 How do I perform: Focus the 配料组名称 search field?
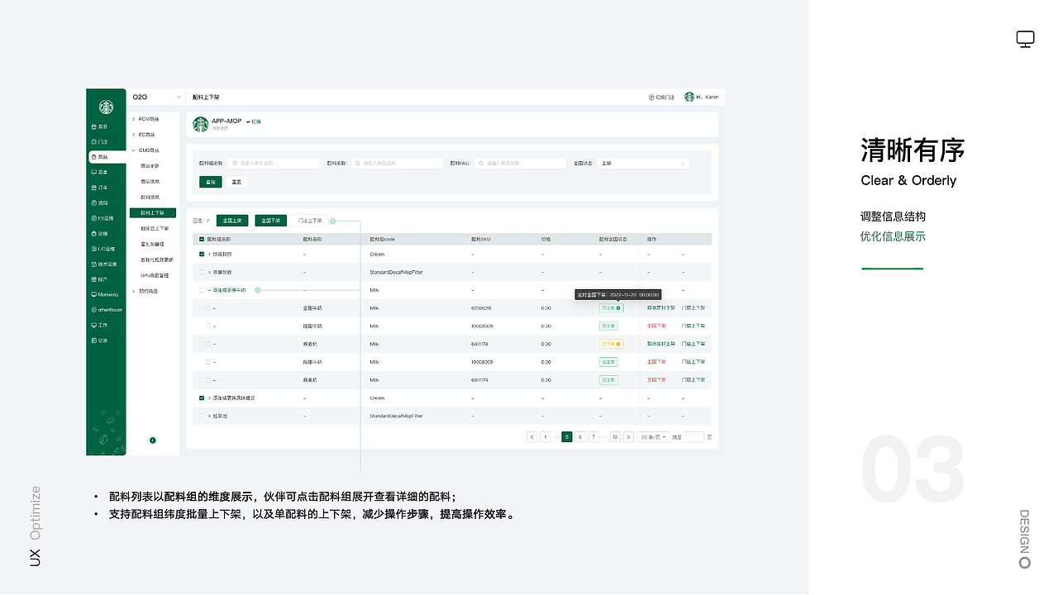(274, 164)
